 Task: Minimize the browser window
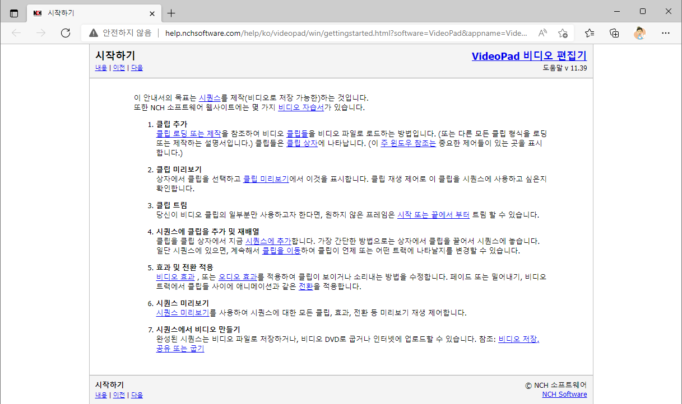(617, 11)
